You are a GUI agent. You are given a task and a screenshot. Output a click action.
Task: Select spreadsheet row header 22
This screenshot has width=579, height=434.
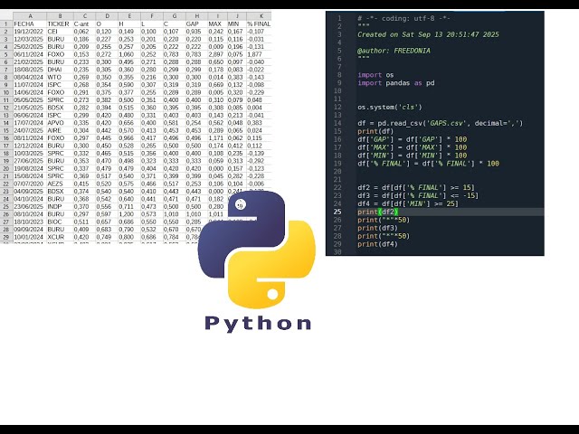tap(6, 184)
